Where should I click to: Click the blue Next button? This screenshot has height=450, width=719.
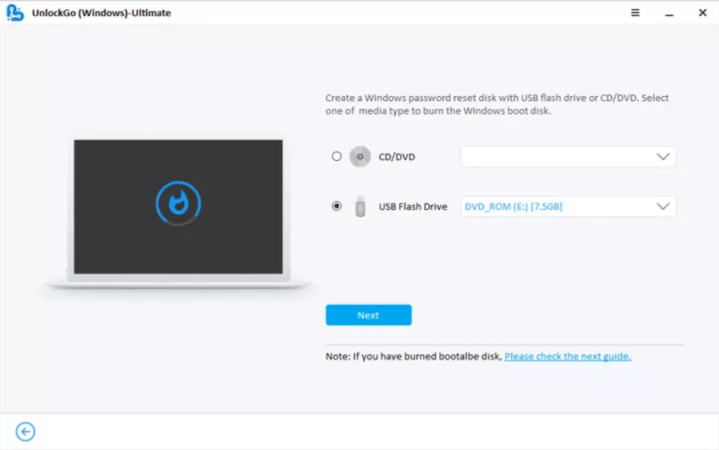[x=369, y=315]
